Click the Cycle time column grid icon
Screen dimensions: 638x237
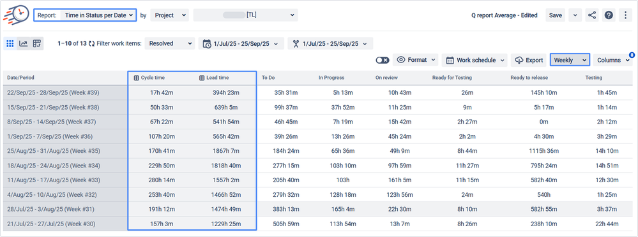136,78
